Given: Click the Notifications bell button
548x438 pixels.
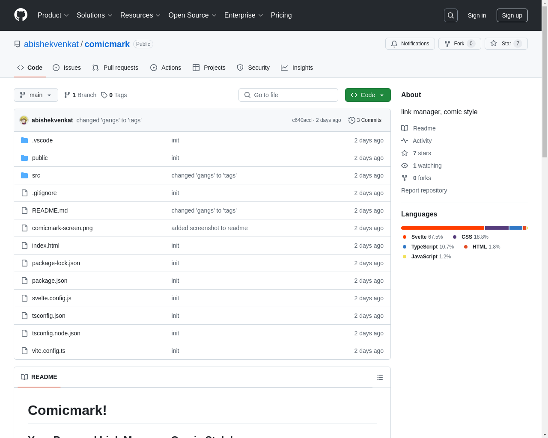Looking at the screenshot, I should [410, 44].
